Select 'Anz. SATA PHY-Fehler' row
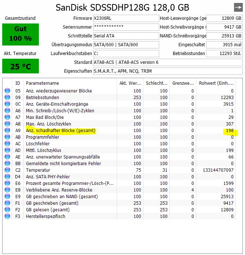The height and width of the screenshot is (255, 245). coord(119,176)
